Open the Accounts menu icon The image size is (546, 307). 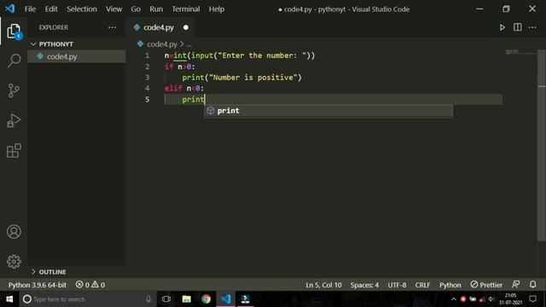pos(14,232)
